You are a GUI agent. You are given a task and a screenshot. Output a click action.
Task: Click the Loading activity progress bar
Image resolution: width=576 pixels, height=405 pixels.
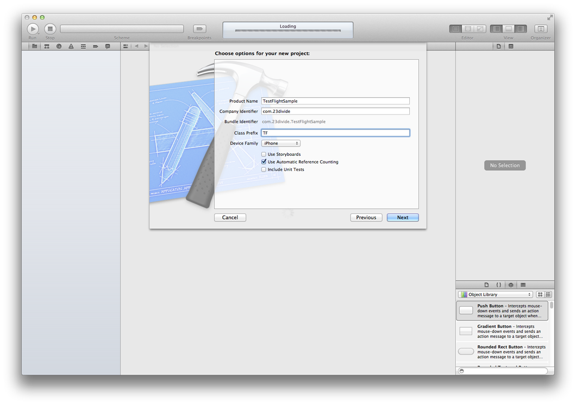(x=287, y=31)
